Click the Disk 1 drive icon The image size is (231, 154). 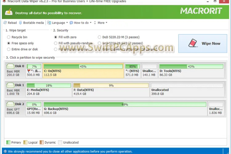(10, 85)
